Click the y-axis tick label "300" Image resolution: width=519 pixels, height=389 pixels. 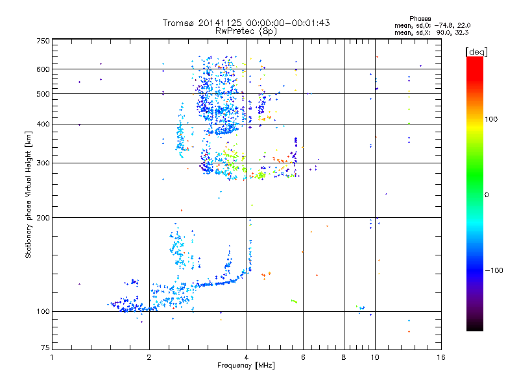(x=43, y=163)
